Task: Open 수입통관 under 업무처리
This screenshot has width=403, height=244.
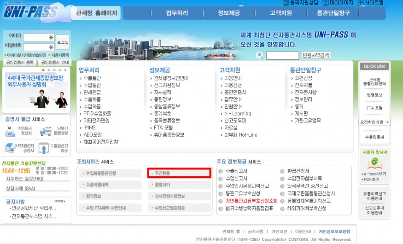Action: click(92, 85)
